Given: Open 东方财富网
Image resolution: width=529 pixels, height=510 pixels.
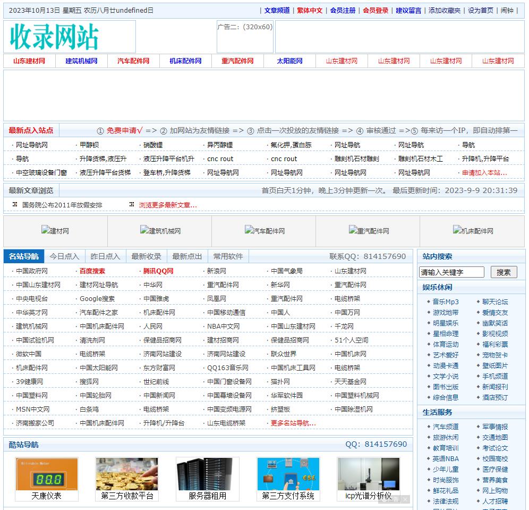Looking at the screenshot, I should point(159,368).
